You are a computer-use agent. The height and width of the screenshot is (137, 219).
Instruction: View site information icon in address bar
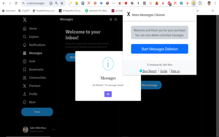coord(24,3)
